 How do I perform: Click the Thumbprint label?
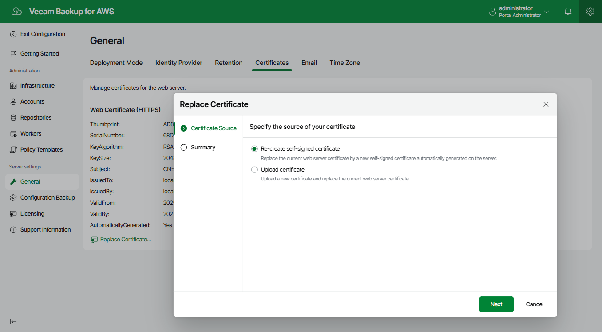[x=105, y=124]
